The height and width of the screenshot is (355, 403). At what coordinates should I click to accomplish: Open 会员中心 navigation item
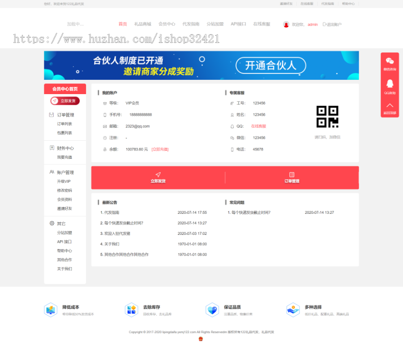click(x=167, y=24)
